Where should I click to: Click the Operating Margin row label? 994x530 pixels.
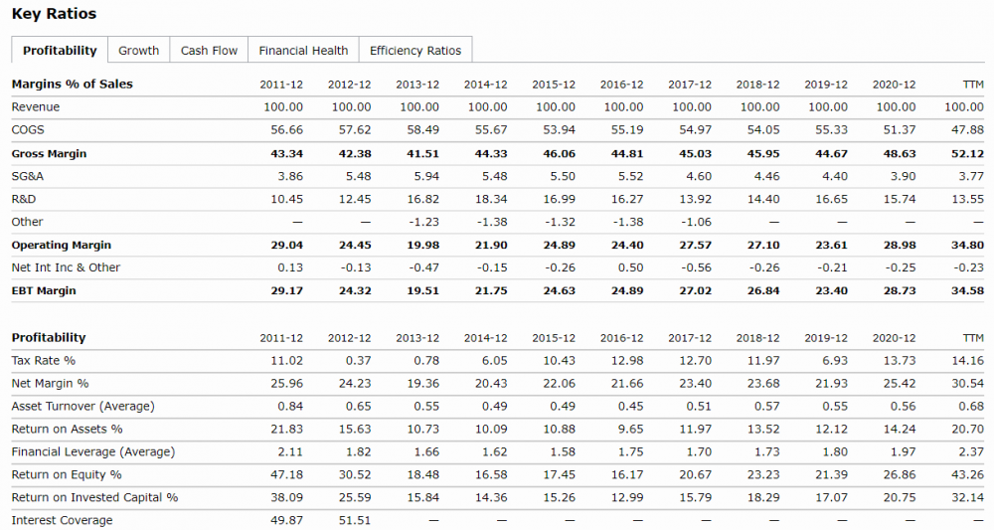pyautogui.click(x=61, y=245)
